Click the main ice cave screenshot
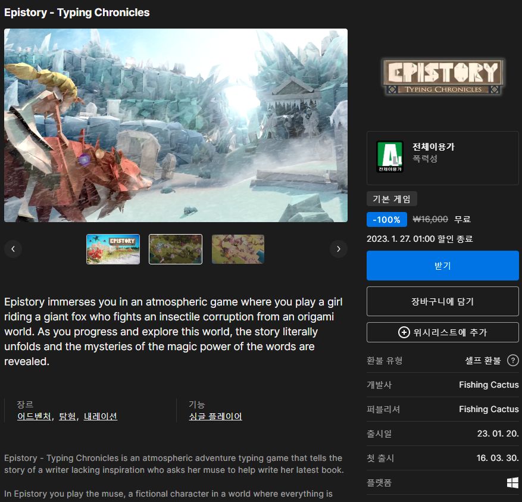This screenshot has height=502, width=522. 176,125
